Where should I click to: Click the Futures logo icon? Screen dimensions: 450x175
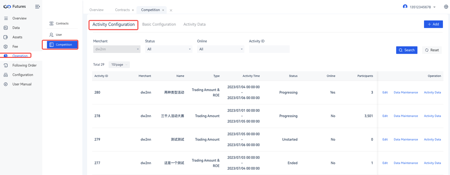click(x=7, y=6)
